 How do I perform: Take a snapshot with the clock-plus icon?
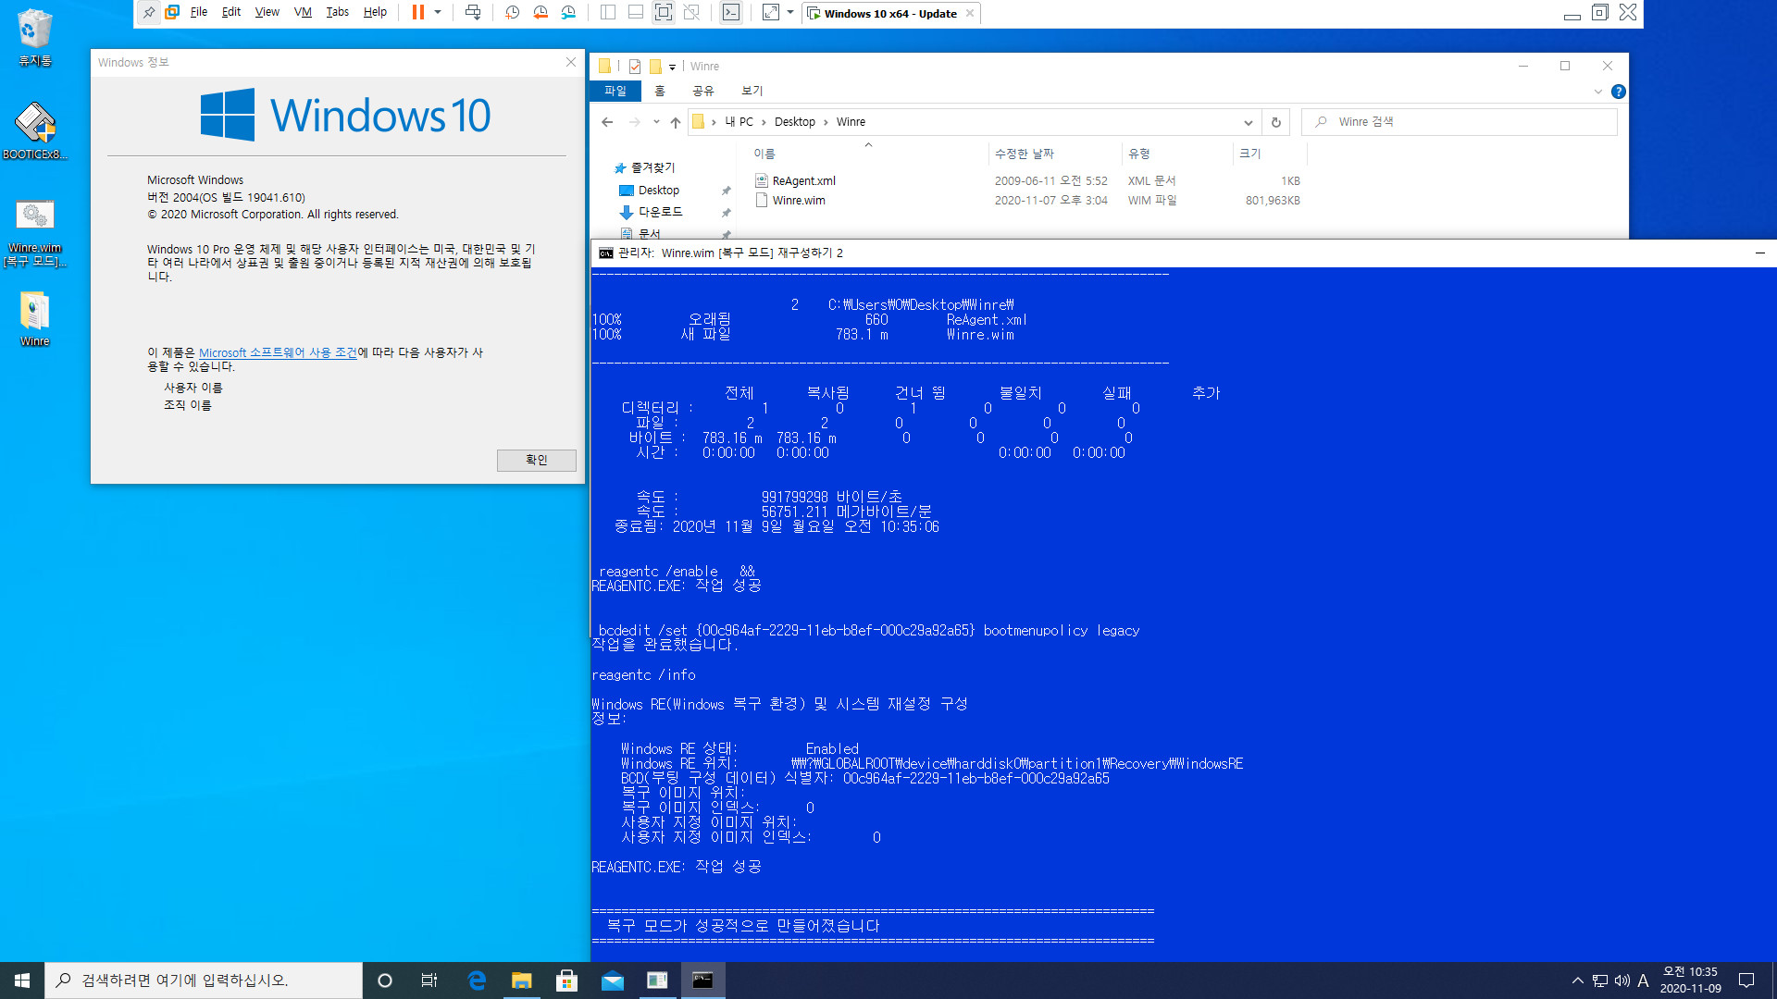(x=512, y=12)
